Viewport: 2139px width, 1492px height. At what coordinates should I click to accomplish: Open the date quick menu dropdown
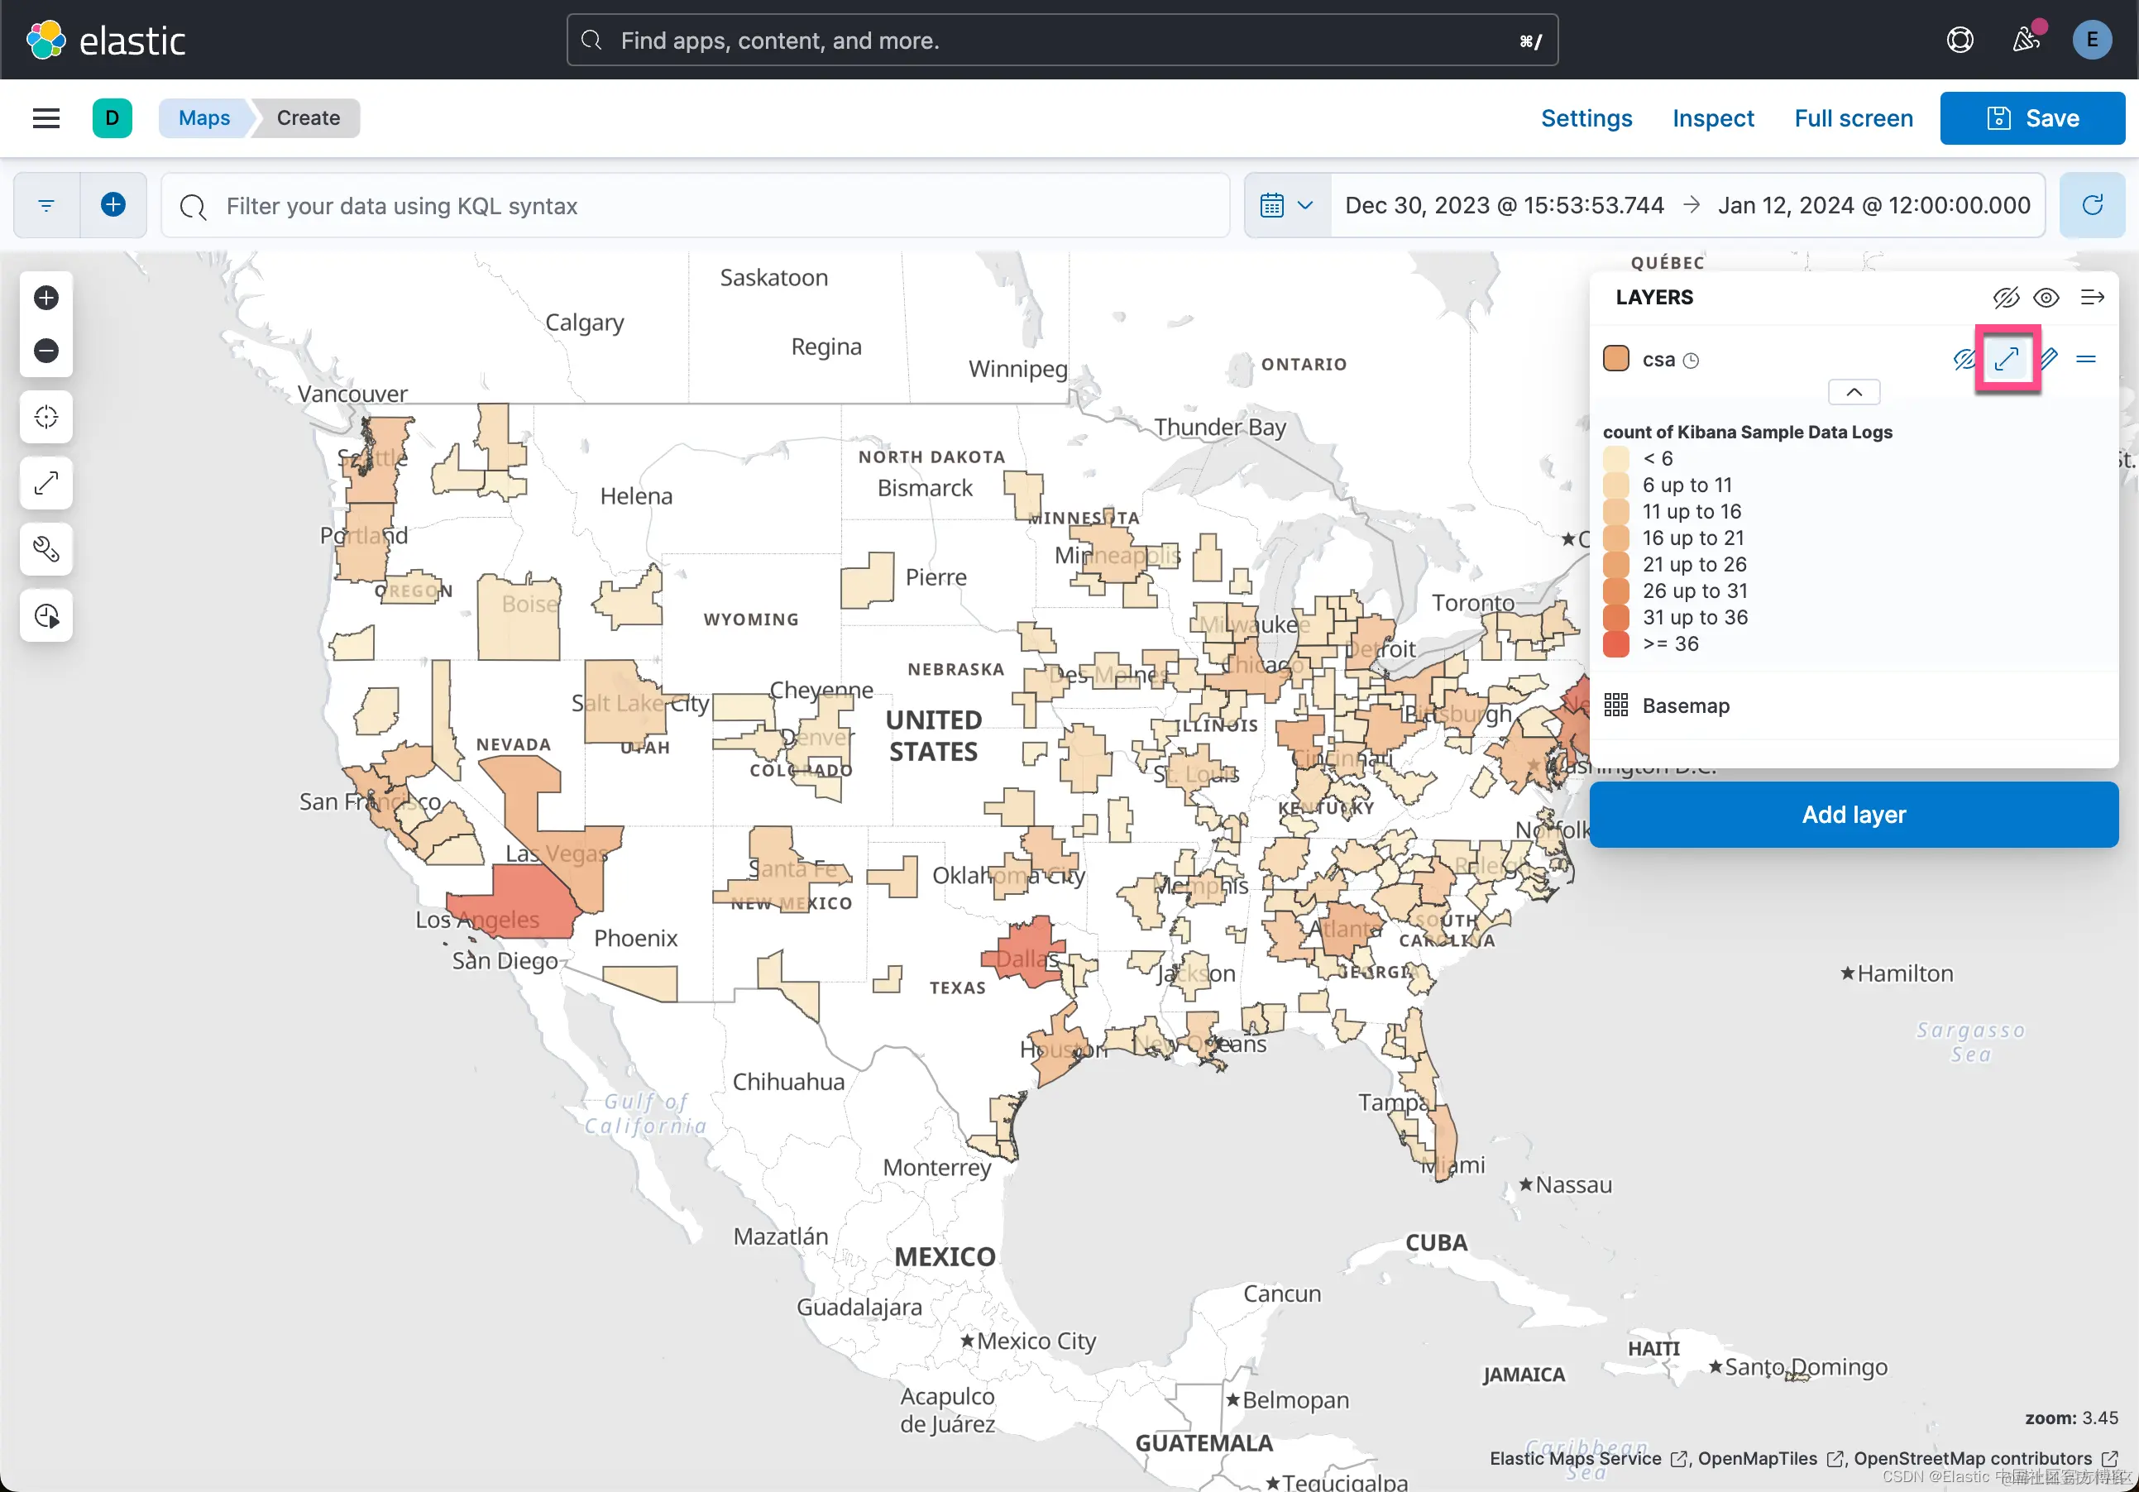tap(1286, 205)
